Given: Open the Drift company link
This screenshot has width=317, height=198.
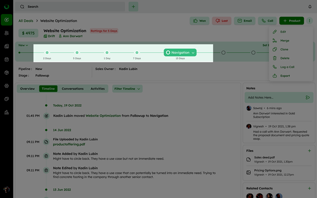Looking at the screenshot, I should pyautogui.click(x=49, y=36).
